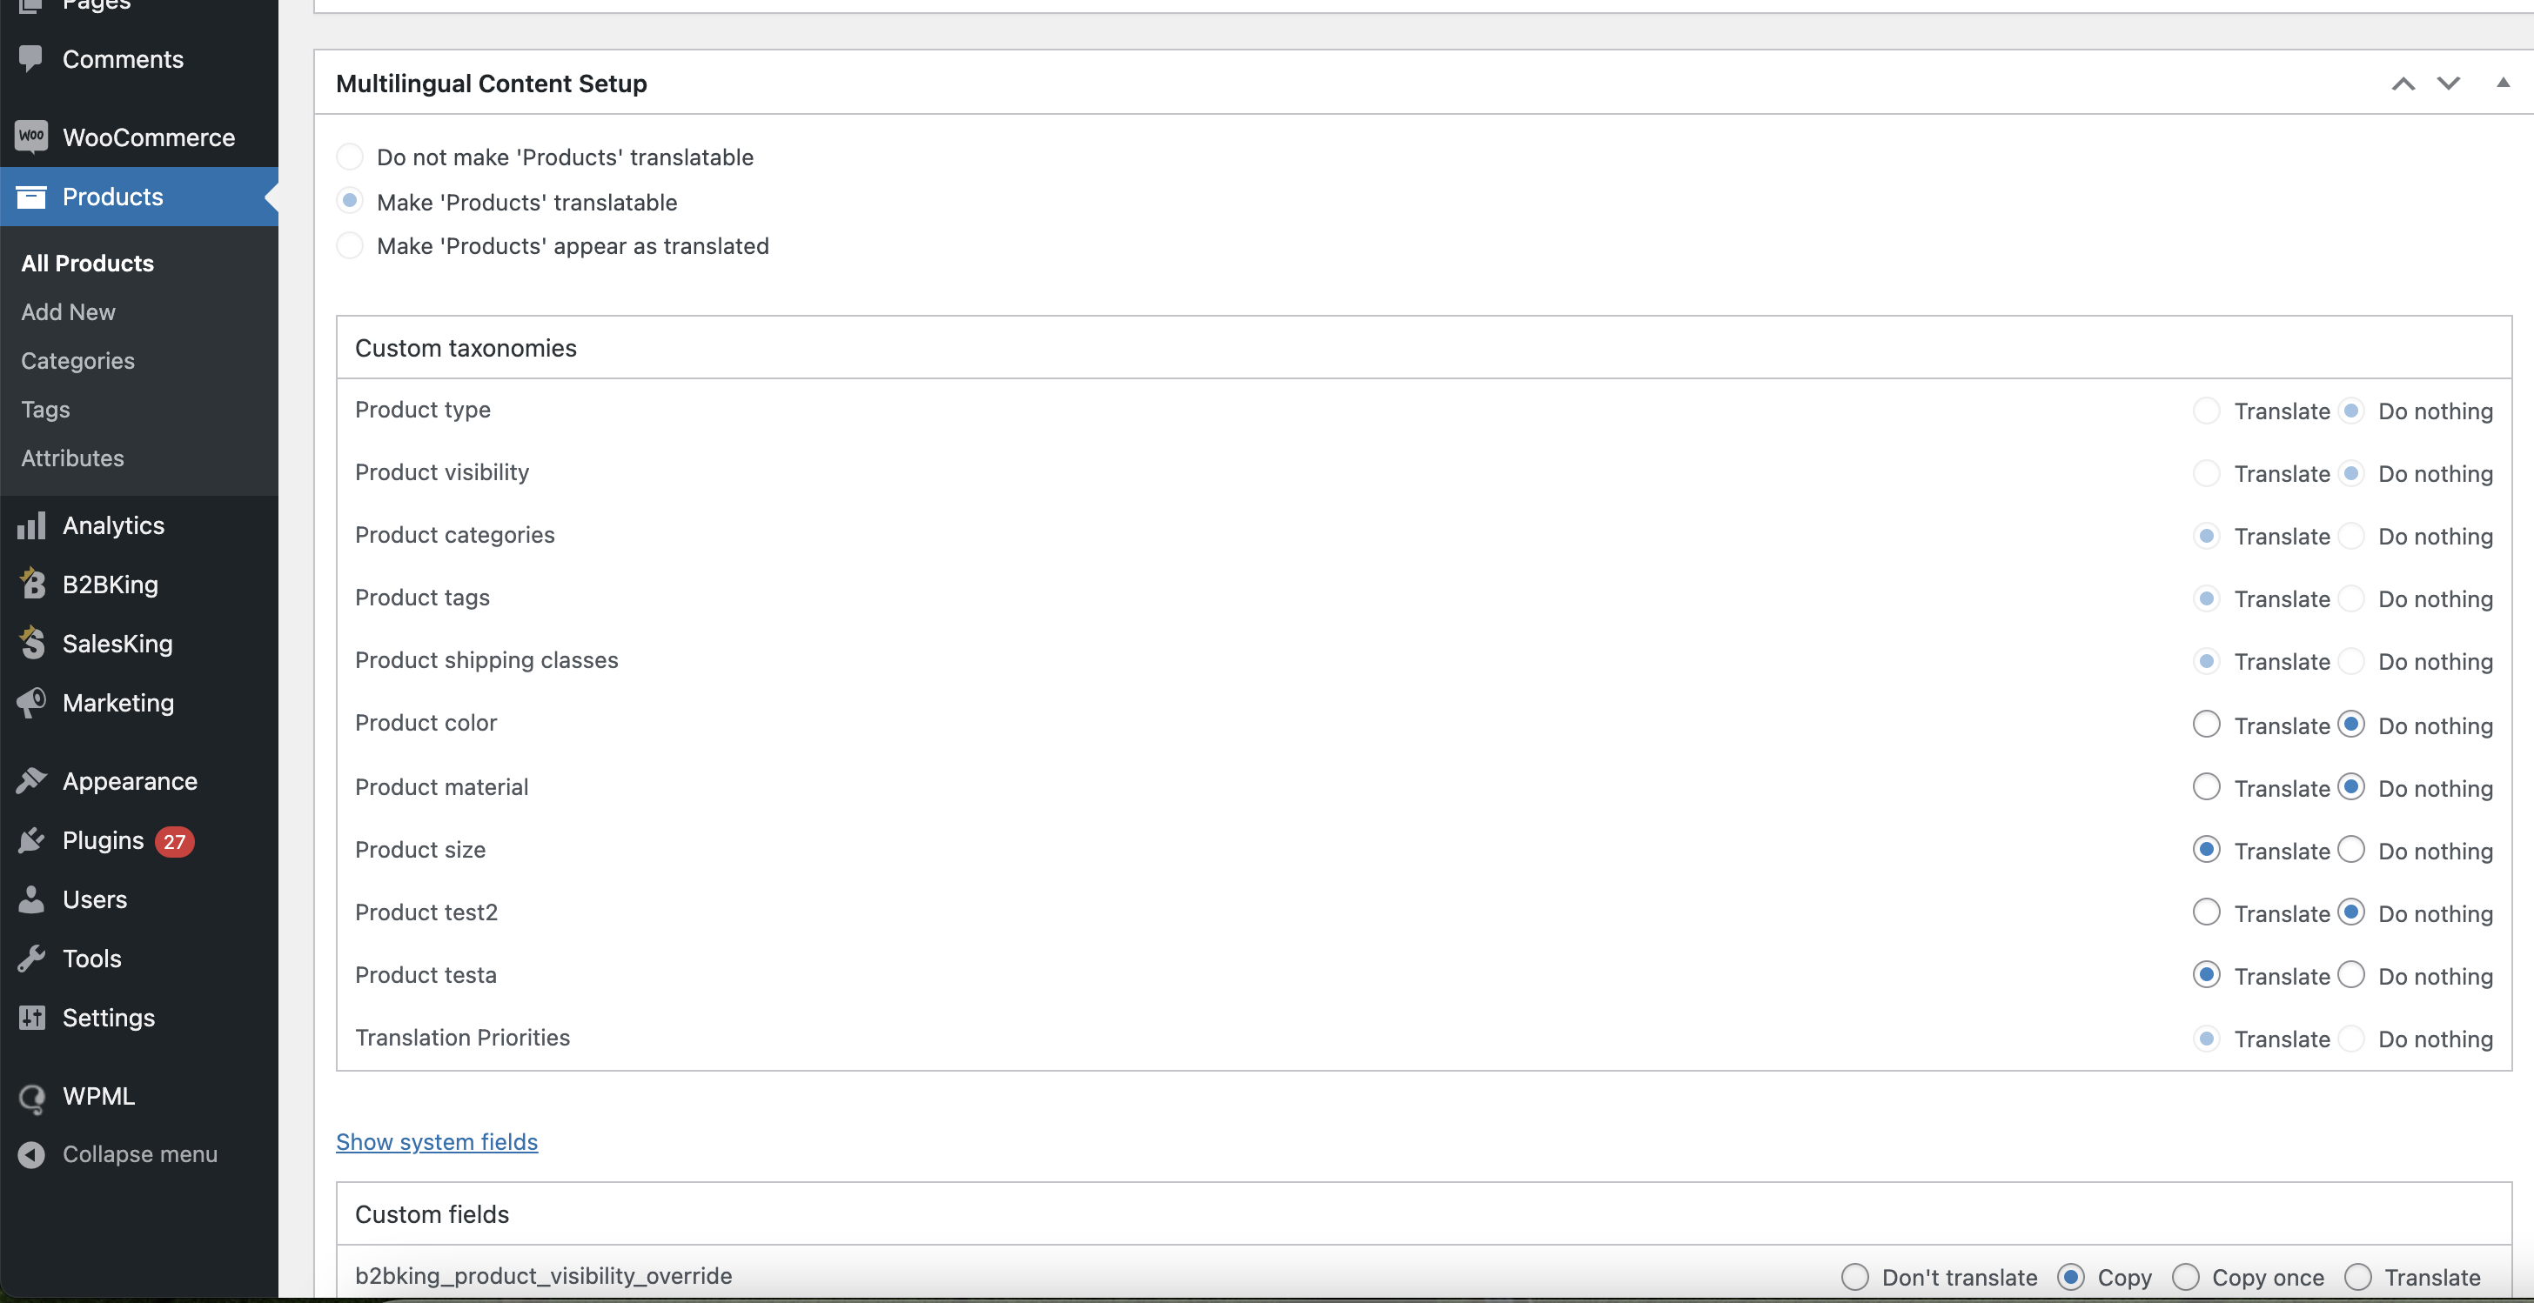Set Product testa to Do nothing
2534x1303 pixels.
pos(2351,974)
